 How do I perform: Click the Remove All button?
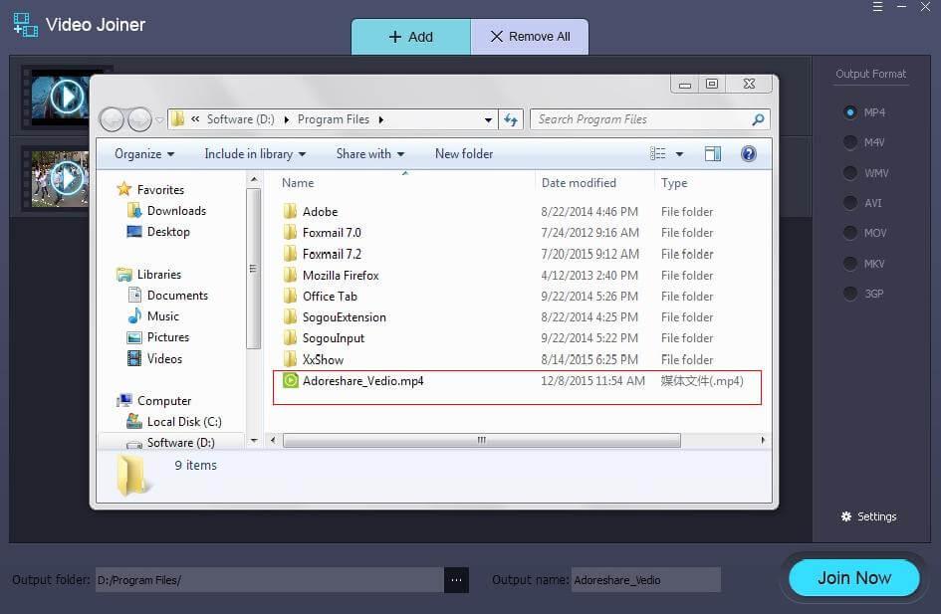click(x=530, y=37)
